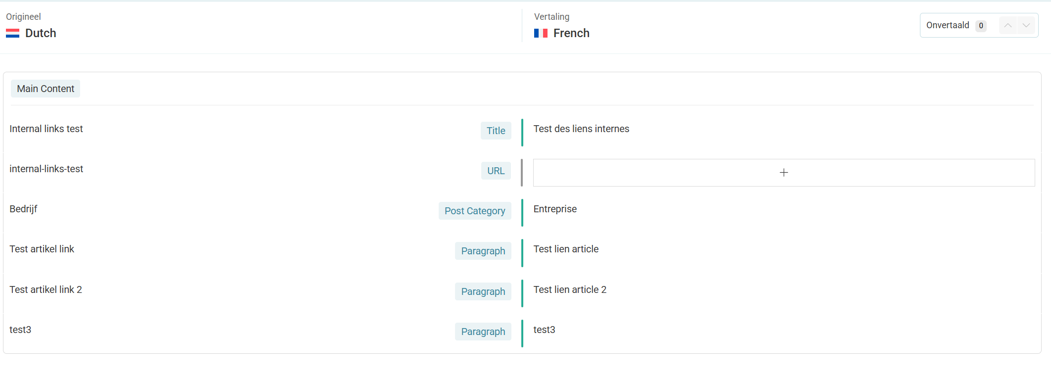Click the Title type label
Viewport: 1051px width, 382px height.
tap(496, 131)
